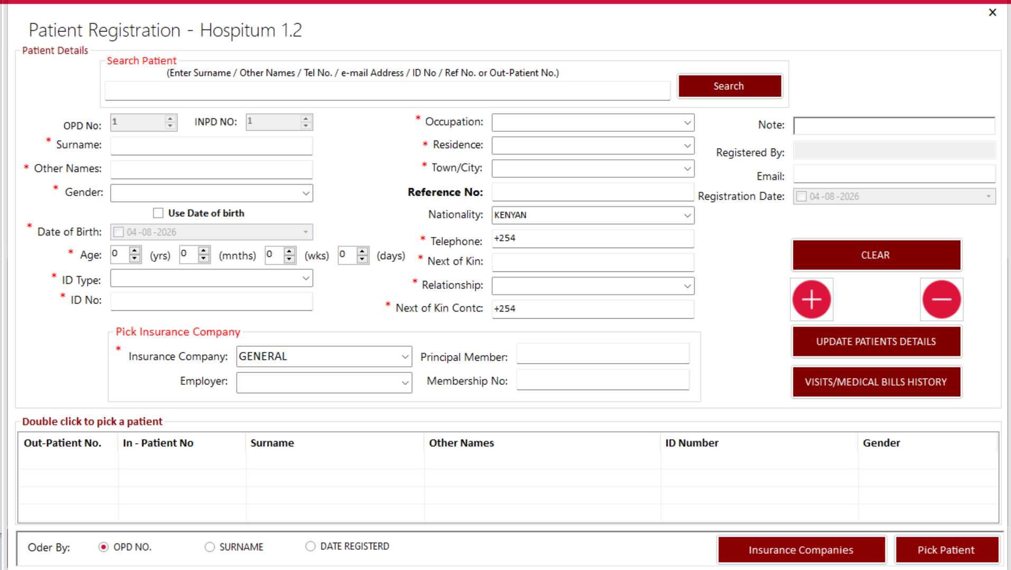
Task: Click into the ID No field
Action: [x=212, y=301]
